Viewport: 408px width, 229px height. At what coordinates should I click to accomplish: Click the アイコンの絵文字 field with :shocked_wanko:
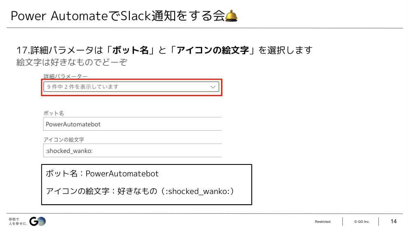132,150
